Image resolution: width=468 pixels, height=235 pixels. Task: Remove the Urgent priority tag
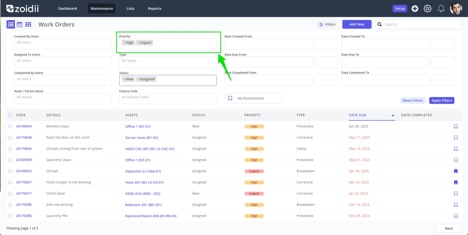pyautogui.click(x=138, y=43)
